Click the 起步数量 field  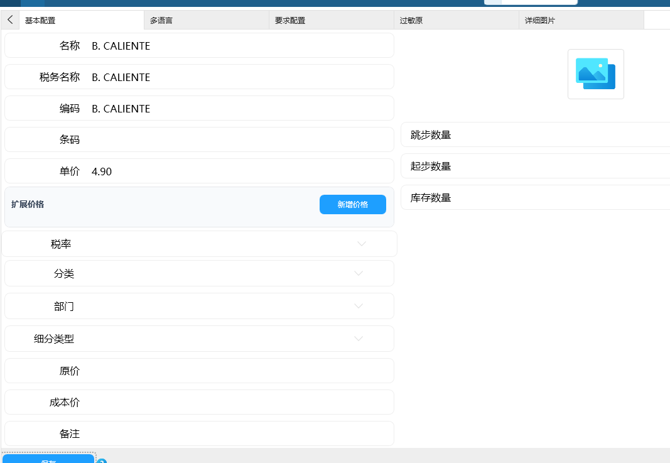click(536, 166)
